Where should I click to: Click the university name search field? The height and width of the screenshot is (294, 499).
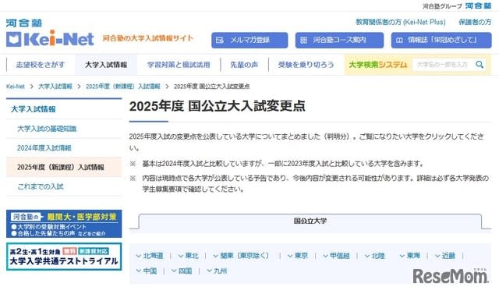click(444, 65)
